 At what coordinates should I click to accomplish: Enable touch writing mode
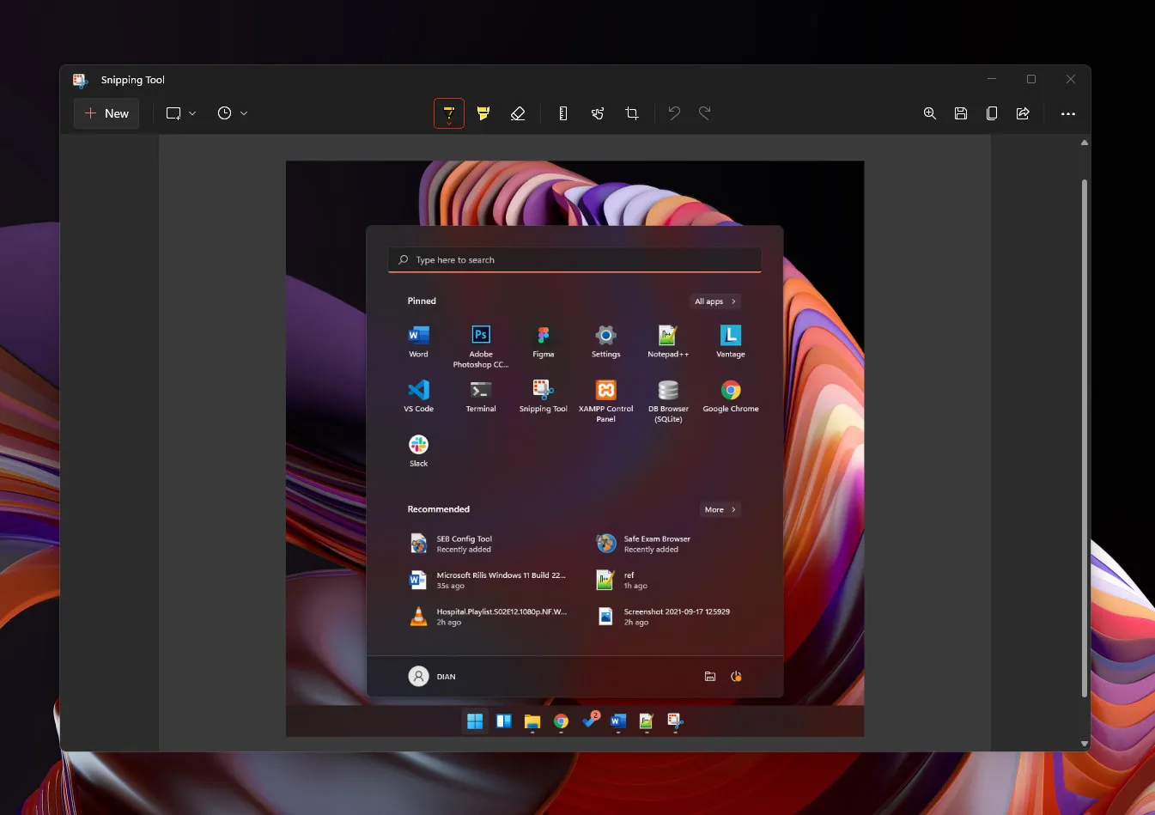pyautogui.click(x=598, y=113)
